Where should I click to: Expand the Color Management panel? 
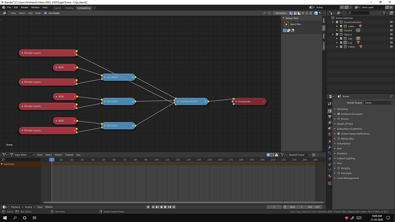pyautogui.click(x=347, y=178)
